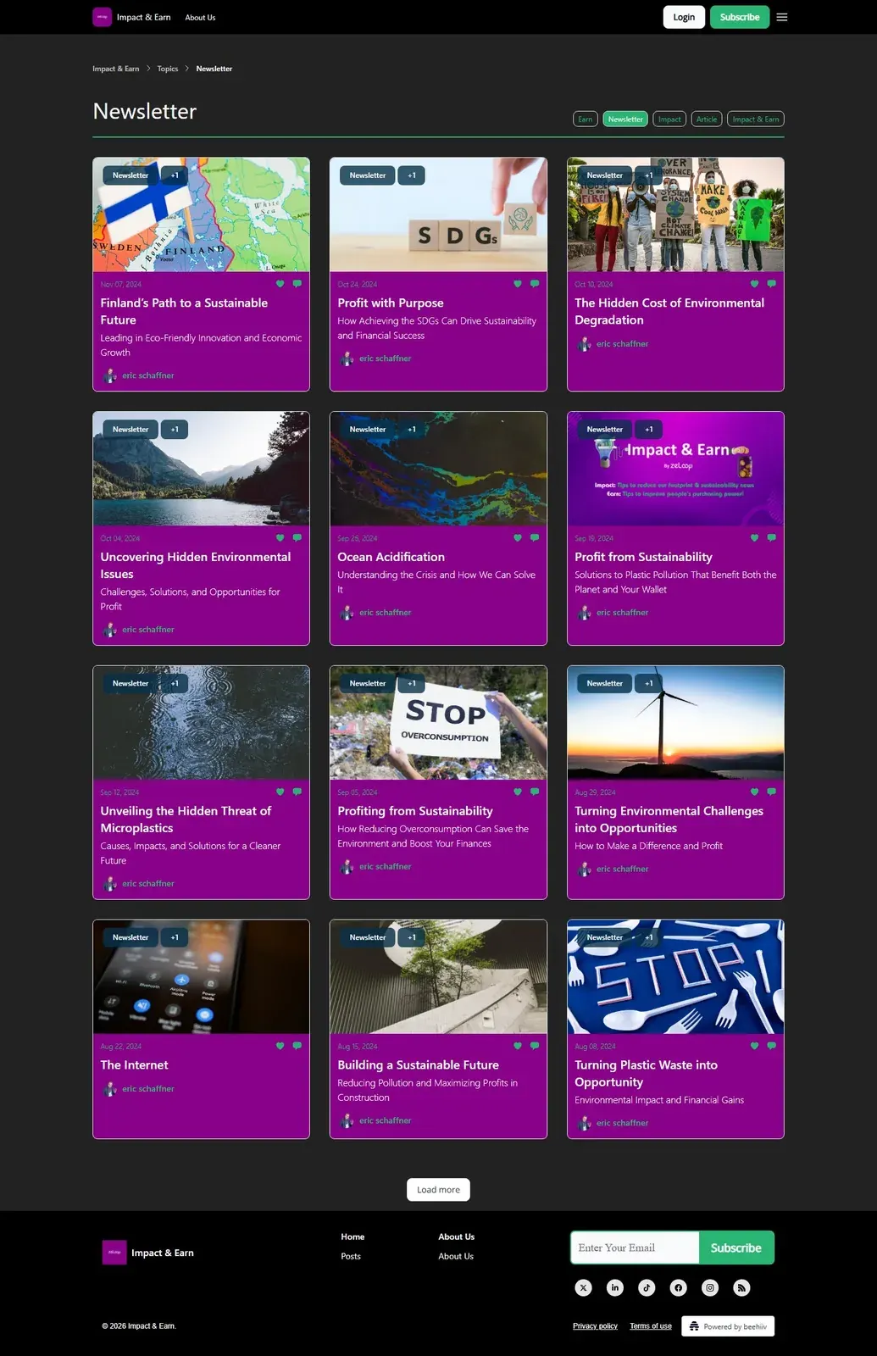
Task: Like the Unveiling Microplastics post
Action: [x=280, y=792]
